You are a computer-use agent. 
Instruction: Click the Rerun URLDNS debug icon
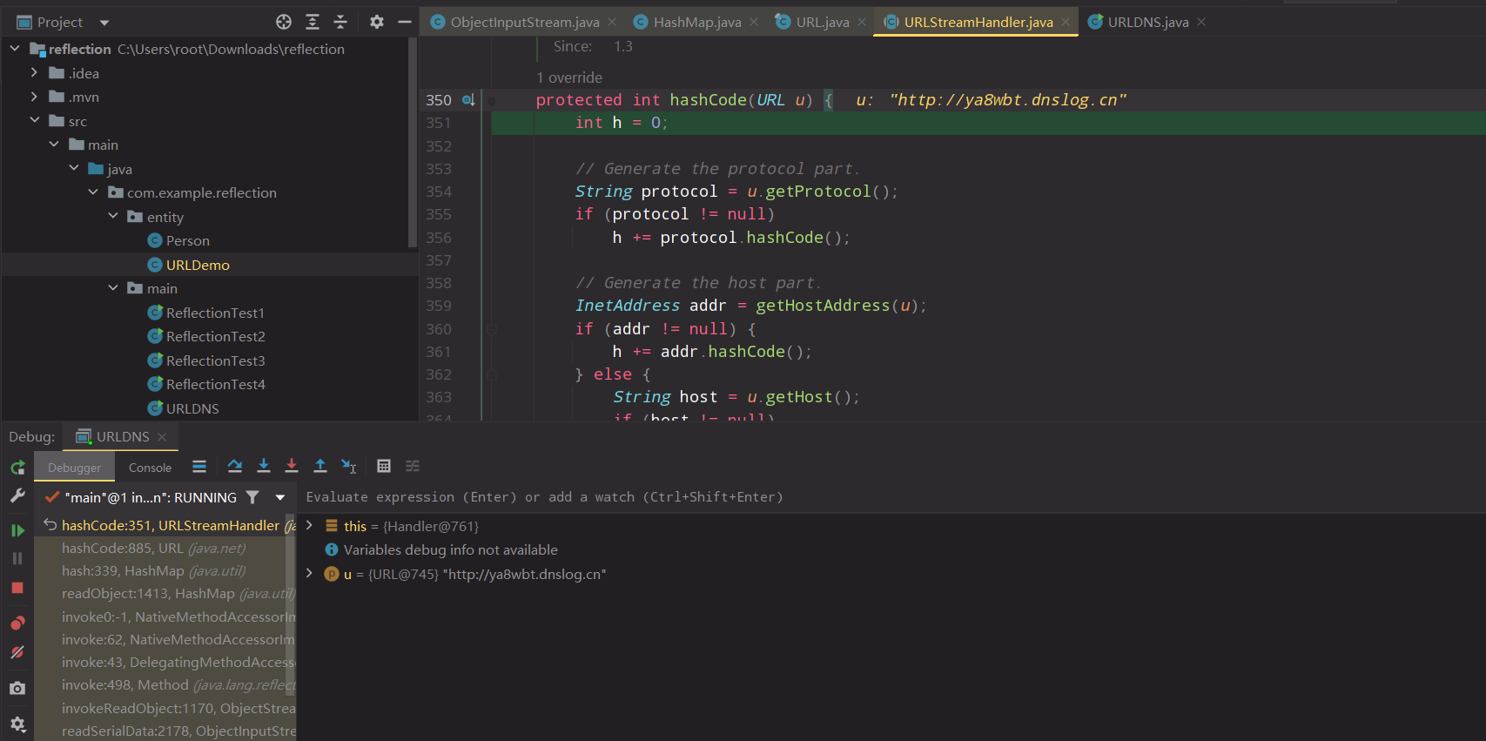click(17, 468)
